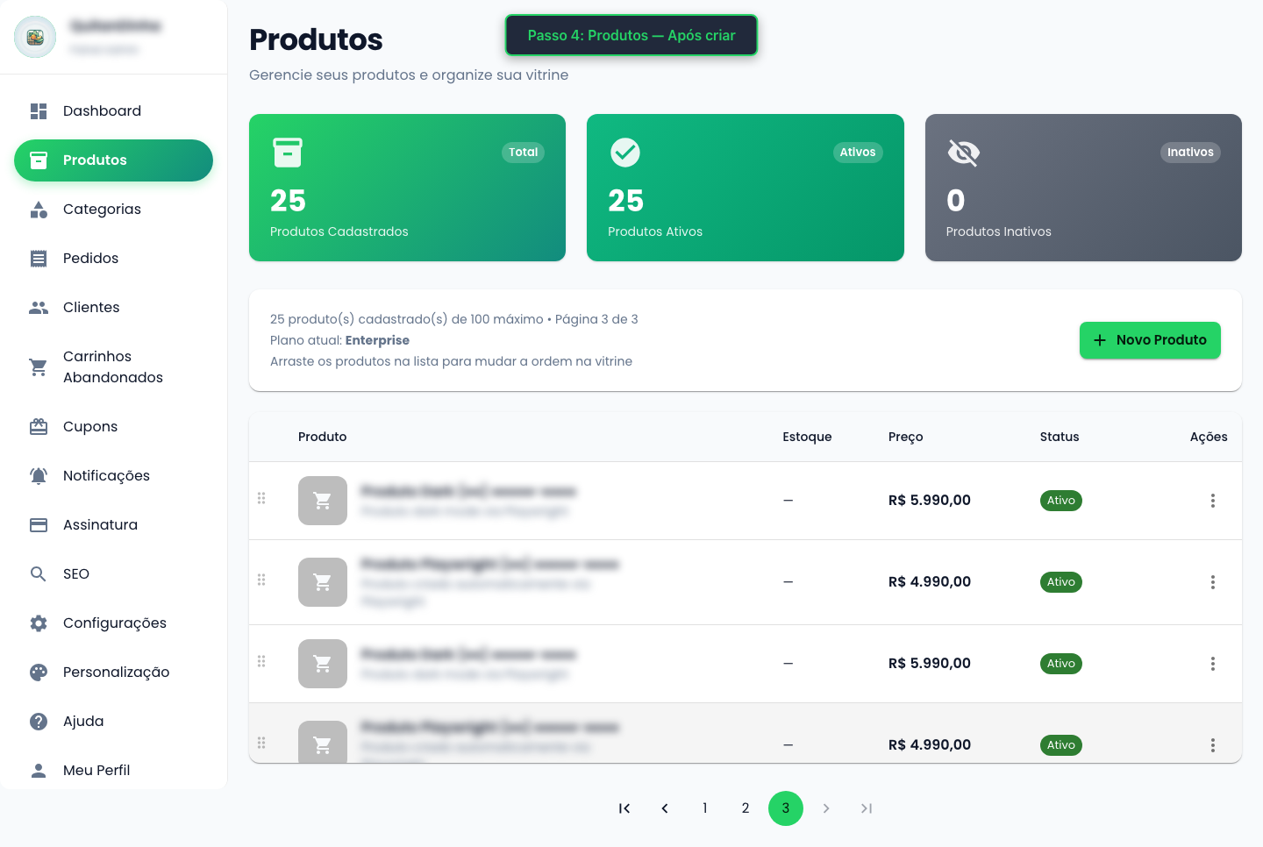Click the skip-to-first-page pagination icon

(624, 808)
